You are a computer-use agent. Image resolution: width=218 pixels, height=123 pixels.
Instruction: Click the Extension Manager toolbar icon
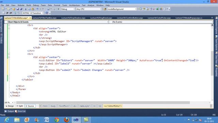click(x=161, y=9)
